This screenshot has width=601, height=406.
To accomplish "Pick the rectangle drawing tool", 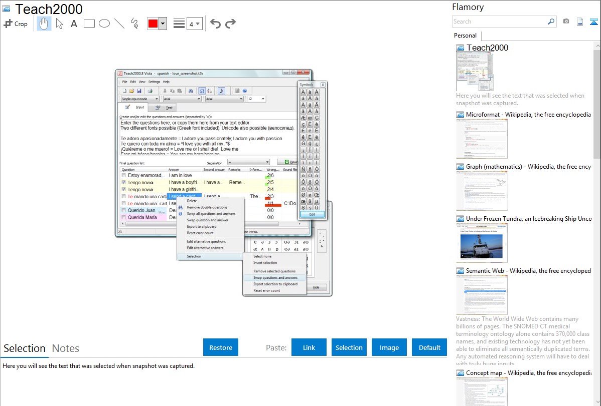I will (89, 24).
